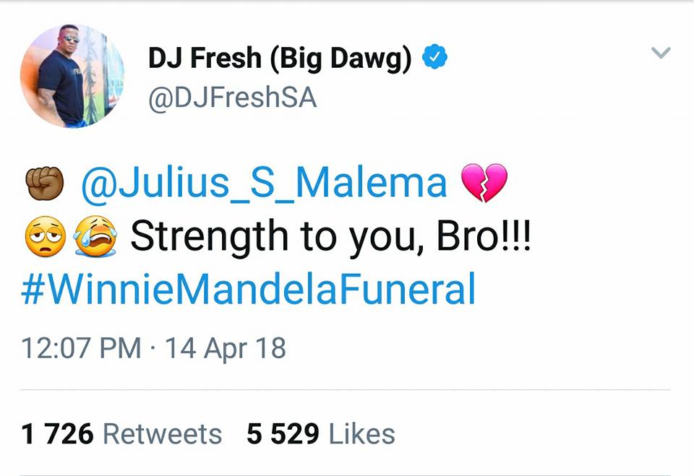Click the raised fist emoji
Image resolution: width=694 pixels, height=476 pixels.
click(x=44, y=183)
